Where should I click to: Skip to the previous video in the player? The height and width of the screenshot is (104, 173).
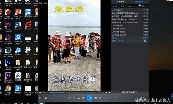[x=84, y=98]
